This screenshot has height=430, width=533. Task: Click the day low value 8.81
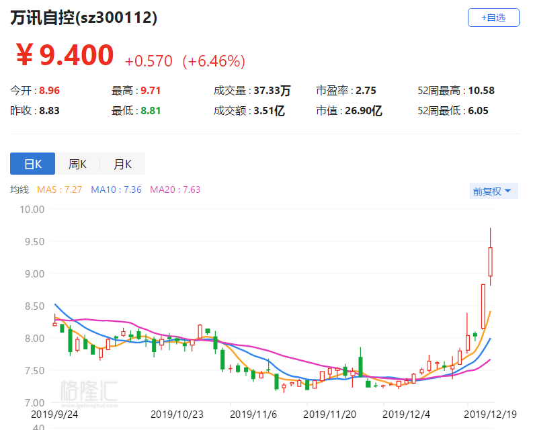click(151, 110)
